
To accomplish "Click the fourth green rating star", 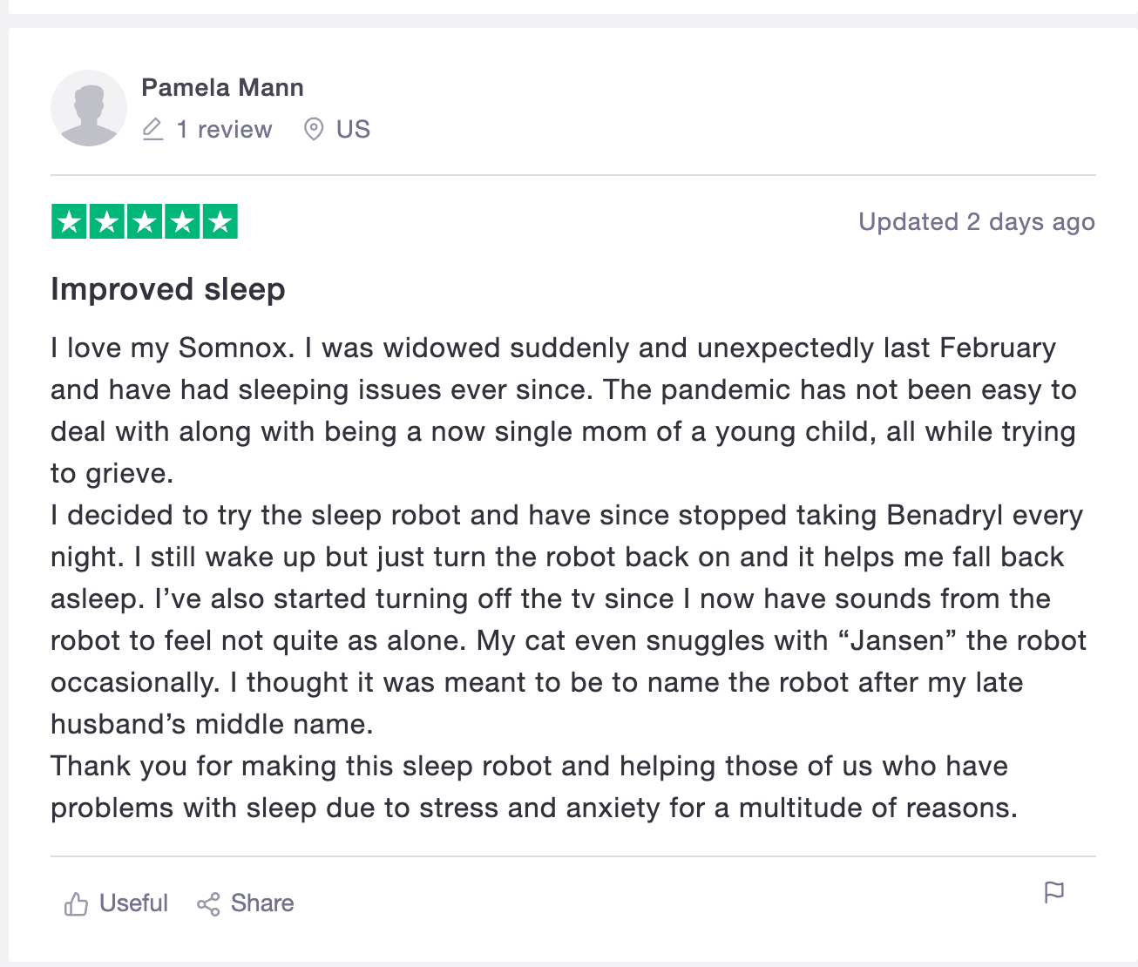I will click(182, 222).
